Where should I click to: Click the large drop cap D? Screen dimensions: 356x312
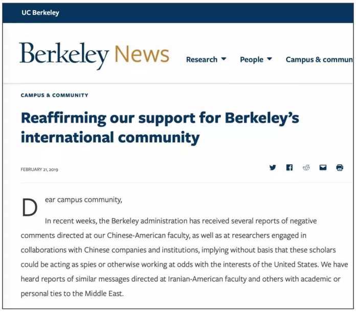click(30, 207)
